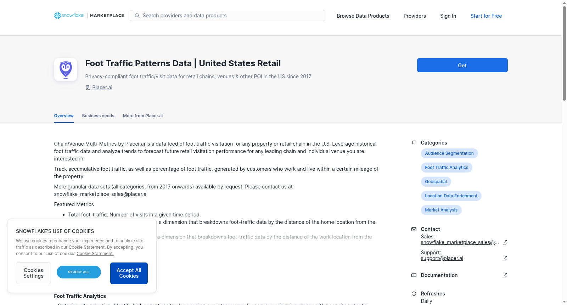Click the page vertical scrollbar thumb
This screenshot has height=305, width=567.
pyautogui.click(x=564, y=53)
